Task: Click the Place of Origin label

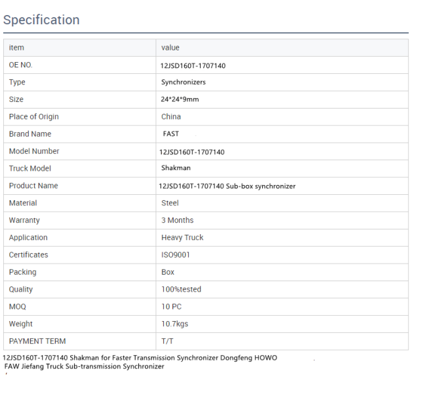Action: coord(33,116)
